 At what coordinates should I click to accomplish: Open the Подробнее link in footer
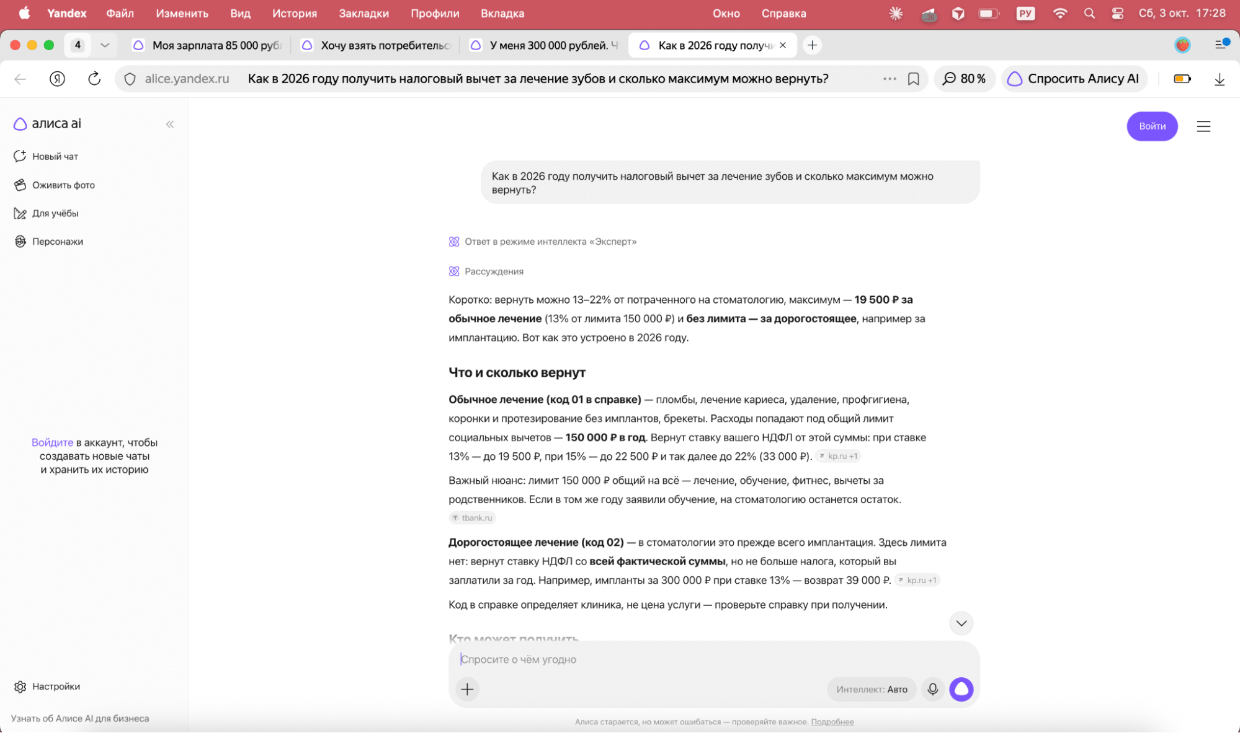tap(832, 722)
